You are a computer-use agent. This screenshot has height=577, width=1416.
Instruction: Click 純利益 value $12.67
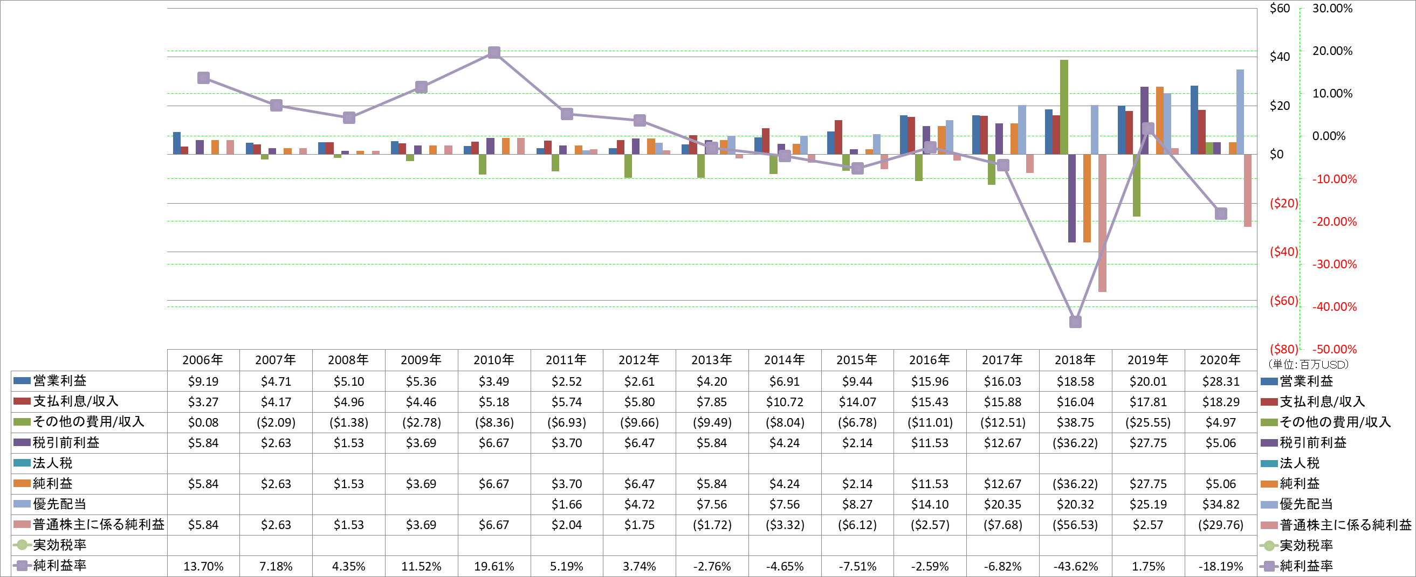(x=1002, y=484)
